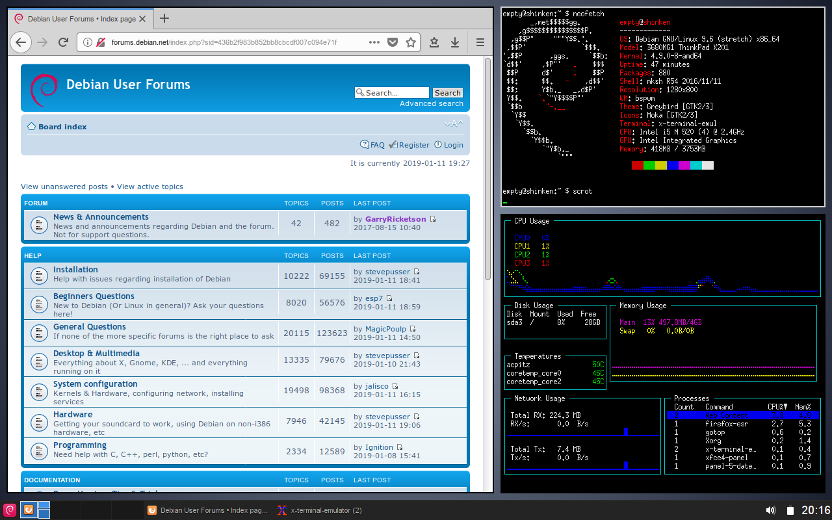Click the scrot command line in terminal

[547, 191]
